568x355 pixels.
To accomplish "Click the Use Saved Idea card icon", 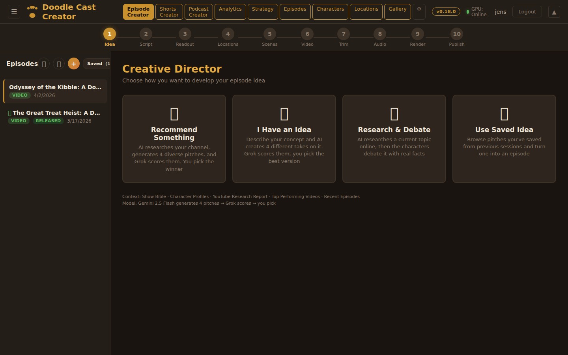I will 504,114.
